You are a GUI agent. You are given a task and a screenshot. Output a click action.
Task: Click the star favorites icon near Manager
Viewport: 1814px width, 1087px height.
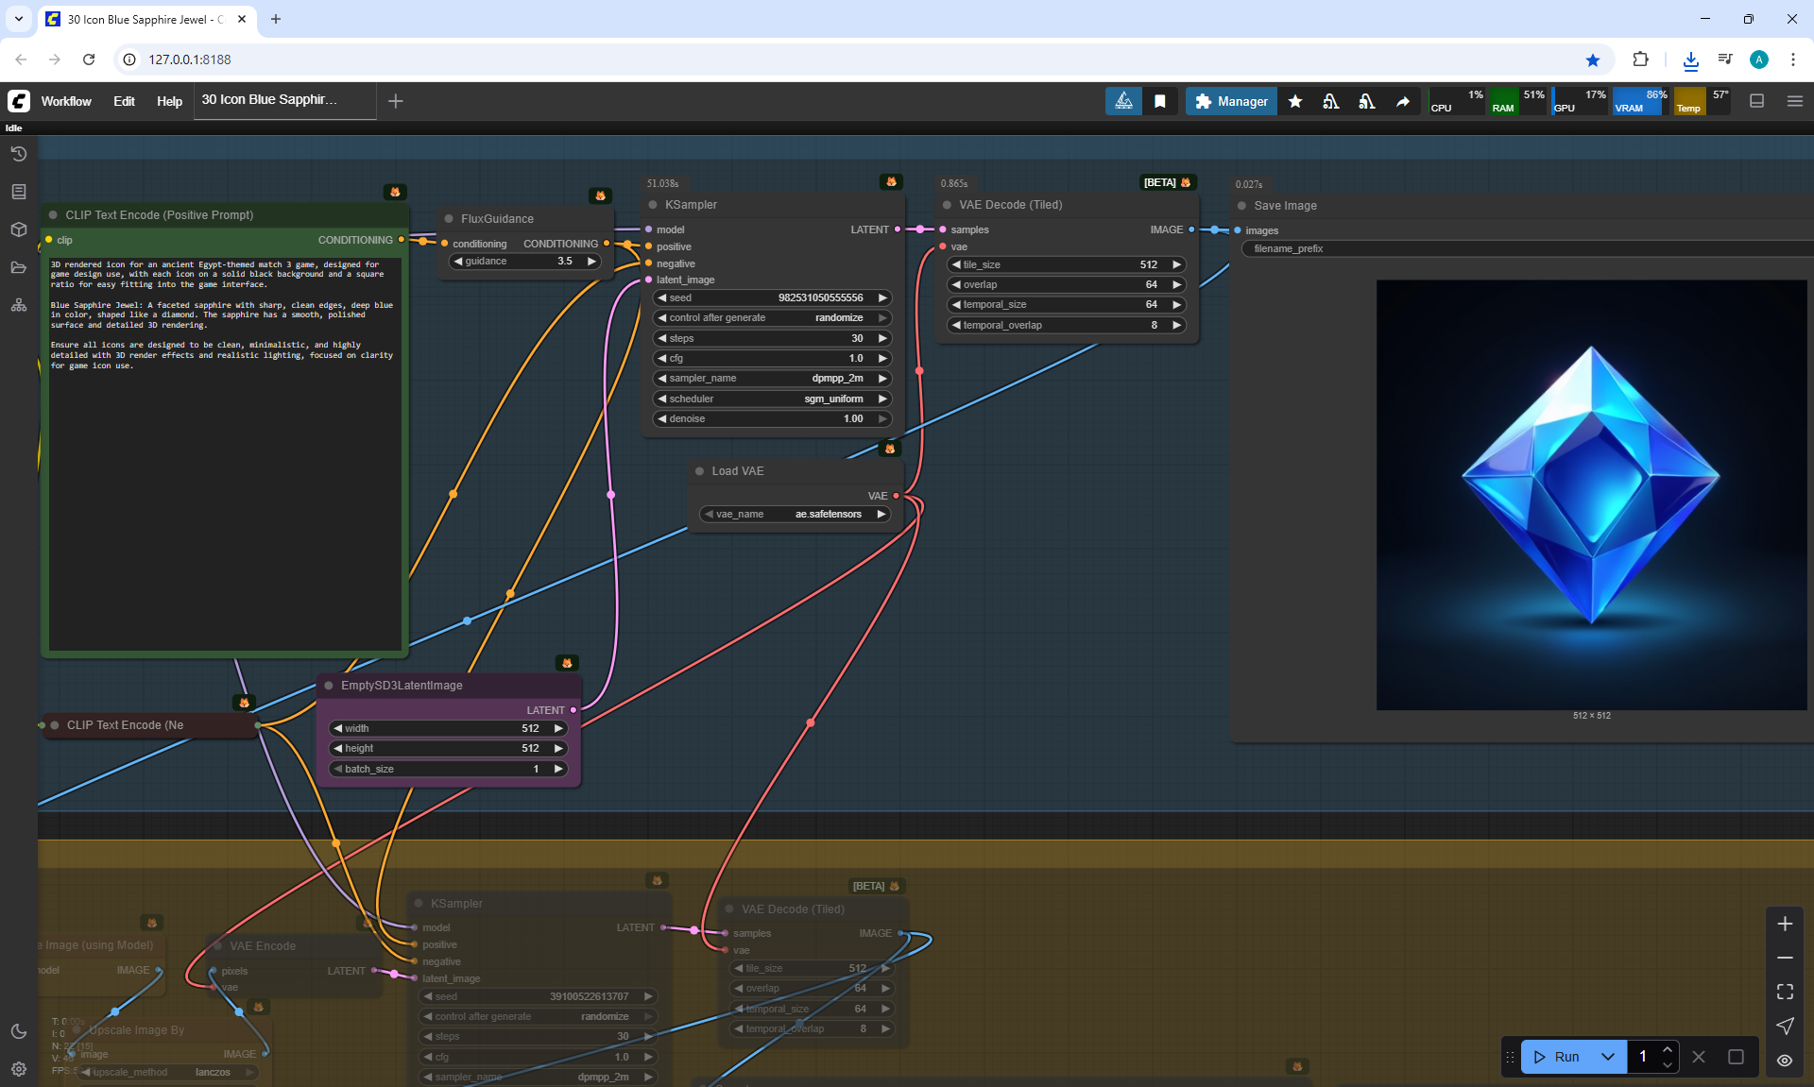[x=1295, y=101]
